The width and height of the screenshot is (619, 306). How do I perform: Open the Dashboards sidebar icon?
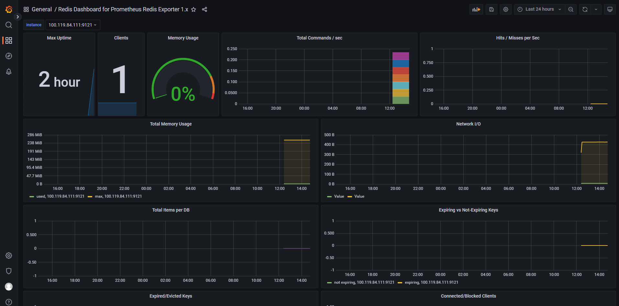9,40
